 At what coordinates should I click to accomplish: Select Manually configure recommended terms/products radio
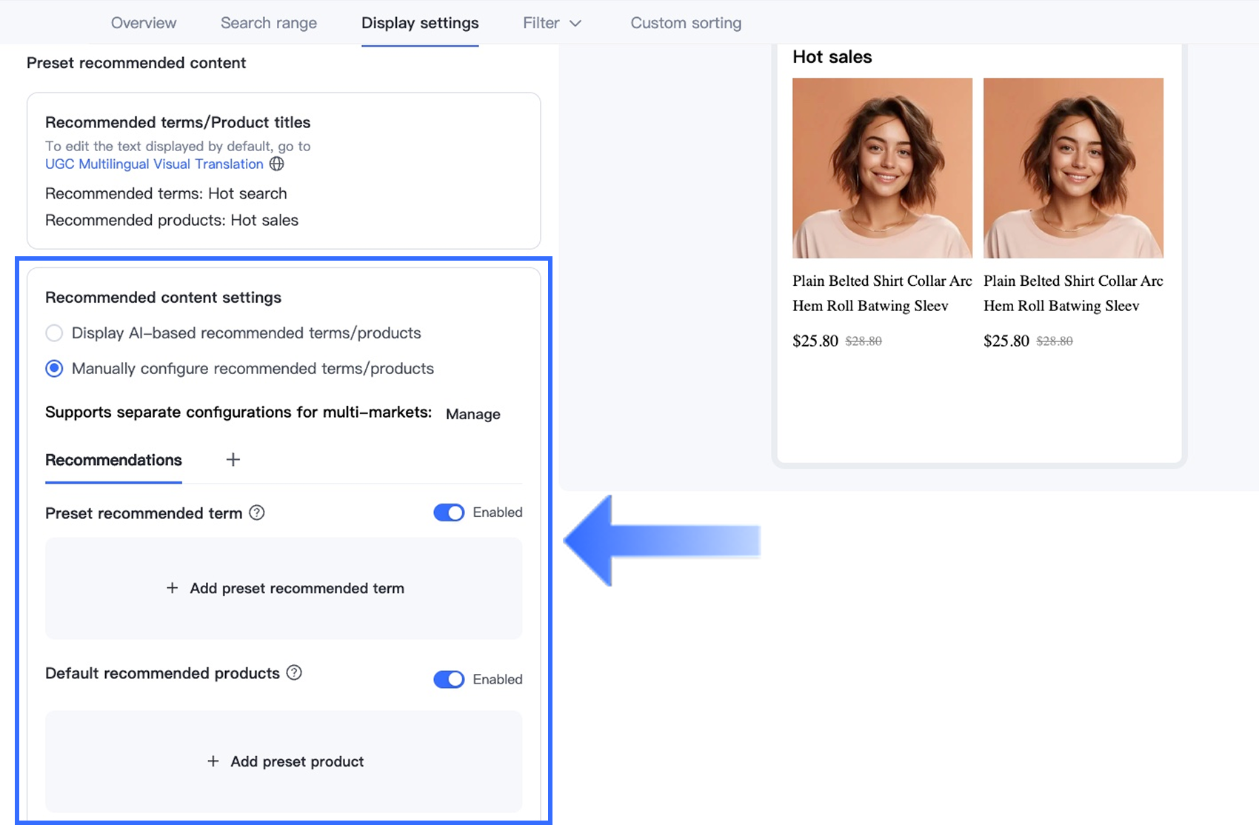pos(54,369)
